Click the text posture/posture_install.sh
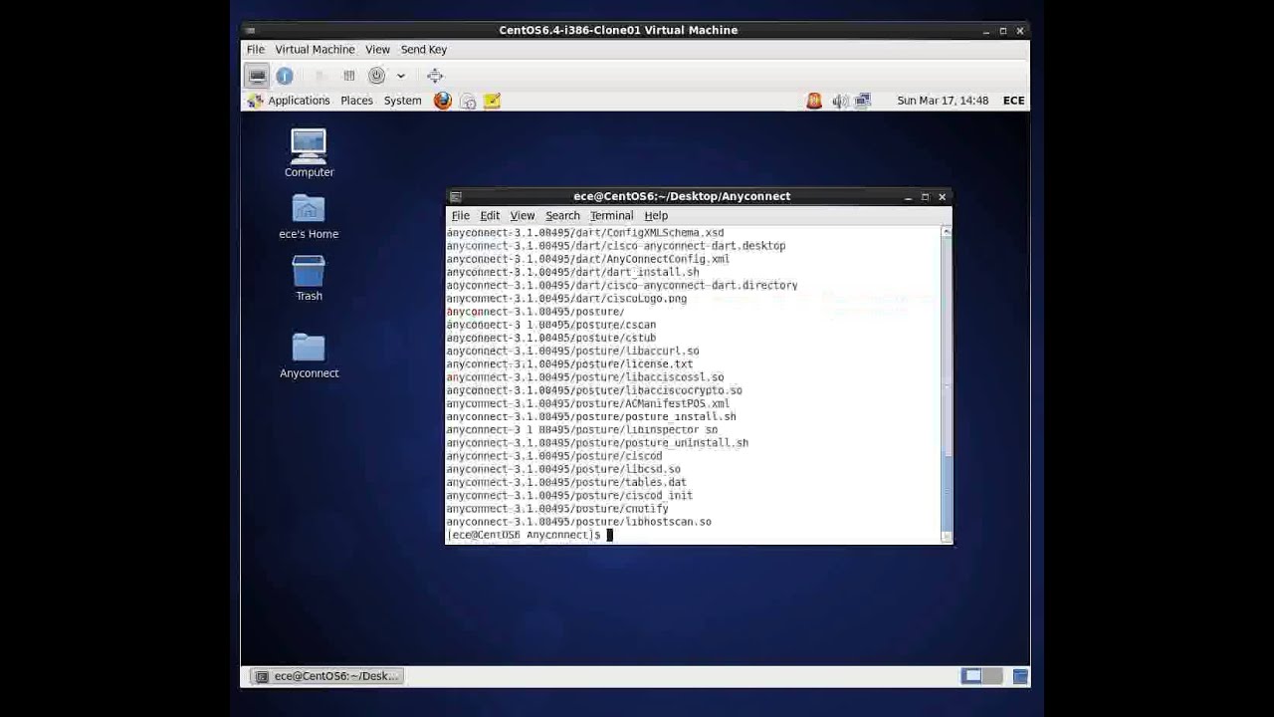 (656, 417)
